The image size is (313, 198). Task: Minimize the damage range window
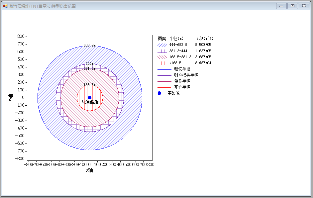281,6
